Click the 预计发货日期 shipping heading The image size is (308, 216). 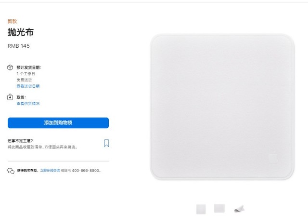[x=29, y=67]
